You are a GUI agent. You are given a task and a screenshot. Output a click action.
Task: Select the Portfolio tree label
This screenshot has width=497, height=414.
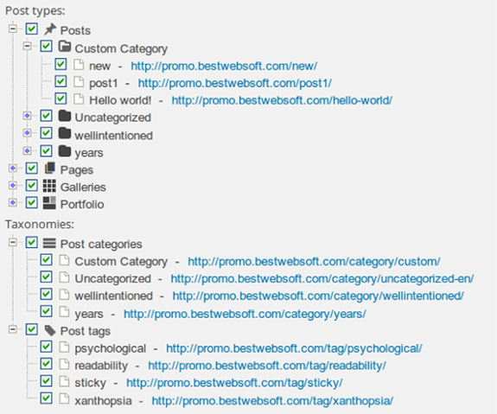pos(82,204)
